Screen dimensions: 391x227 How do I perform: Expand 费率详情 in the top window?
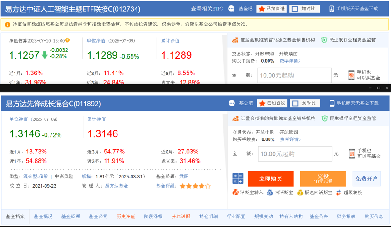[290, 61]
